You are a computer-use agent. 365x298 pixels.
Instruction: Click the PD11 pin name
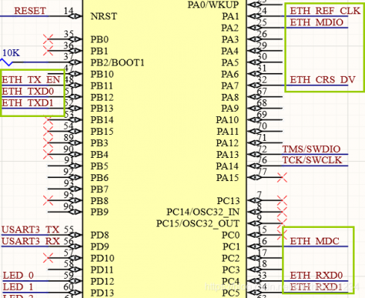[x=102, y=270]
